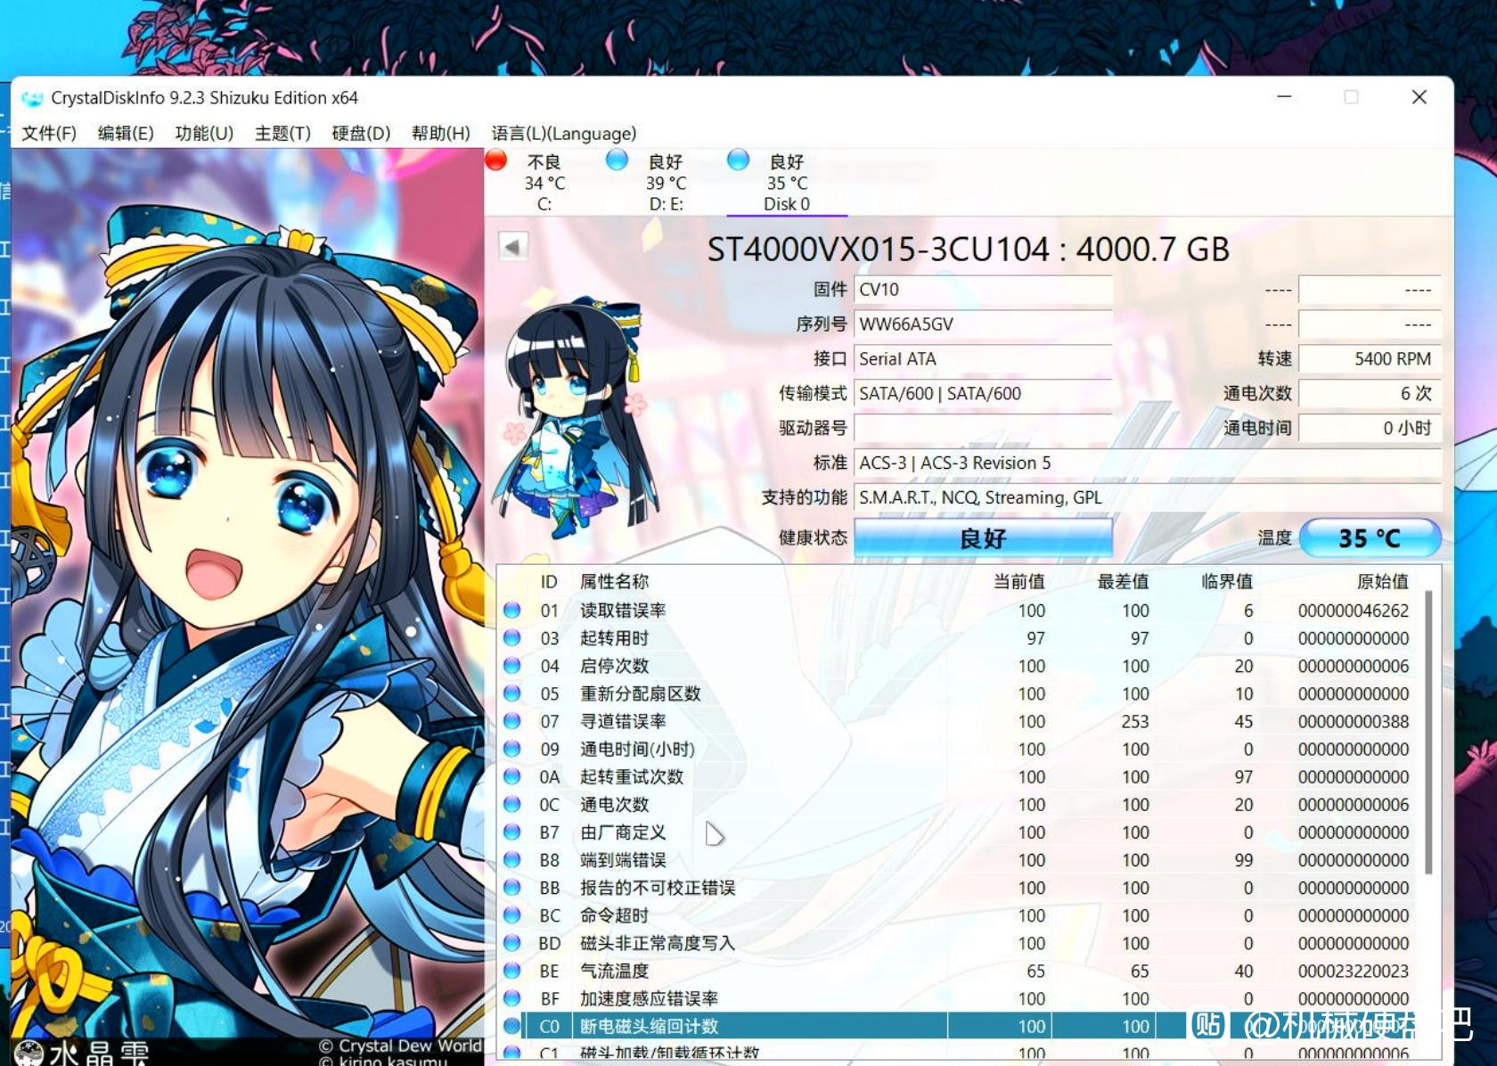This screenshot has width=1497, height=1066.
Task: Click the blue status orb for D: E:
Action: (617, 160)
